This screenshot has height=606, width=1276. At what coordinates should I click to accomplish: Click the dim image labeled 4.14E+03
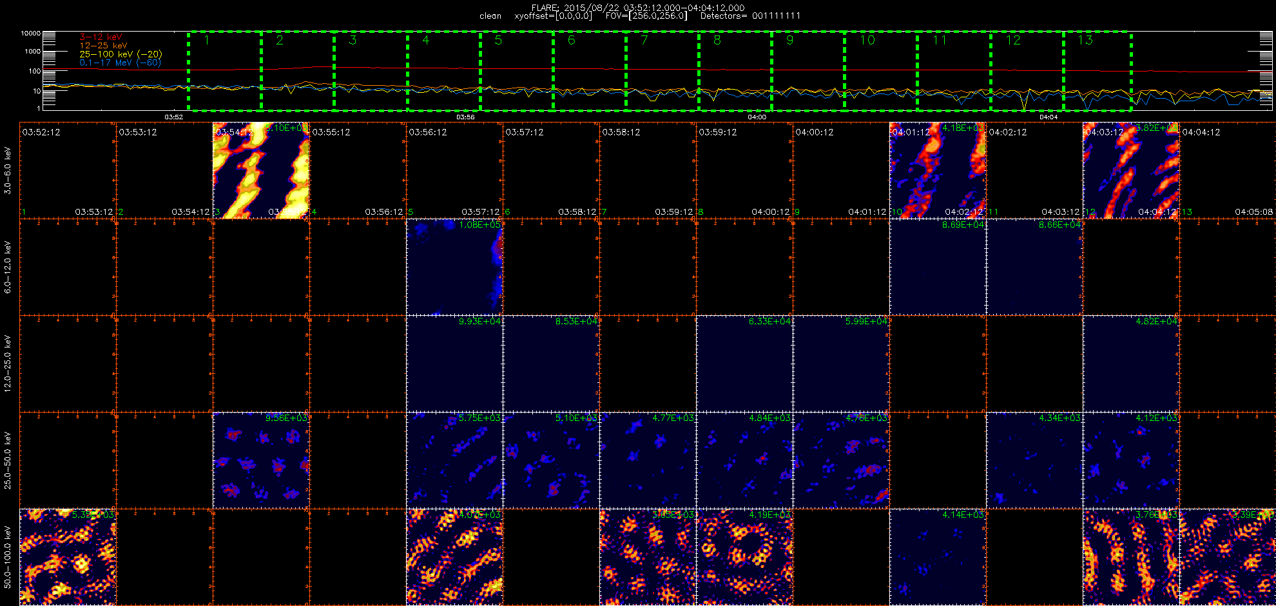click(x=938, y=557)
